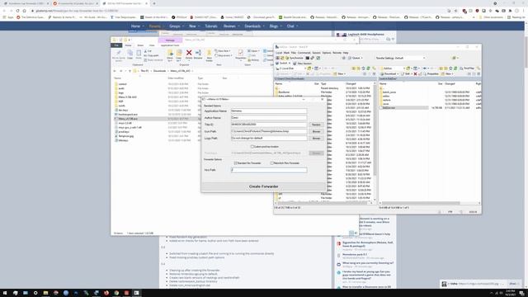Click the red Delete X in WinSCP remote toolbar
Viewport: 528px width, 297px height.
(x=415, y=73)
